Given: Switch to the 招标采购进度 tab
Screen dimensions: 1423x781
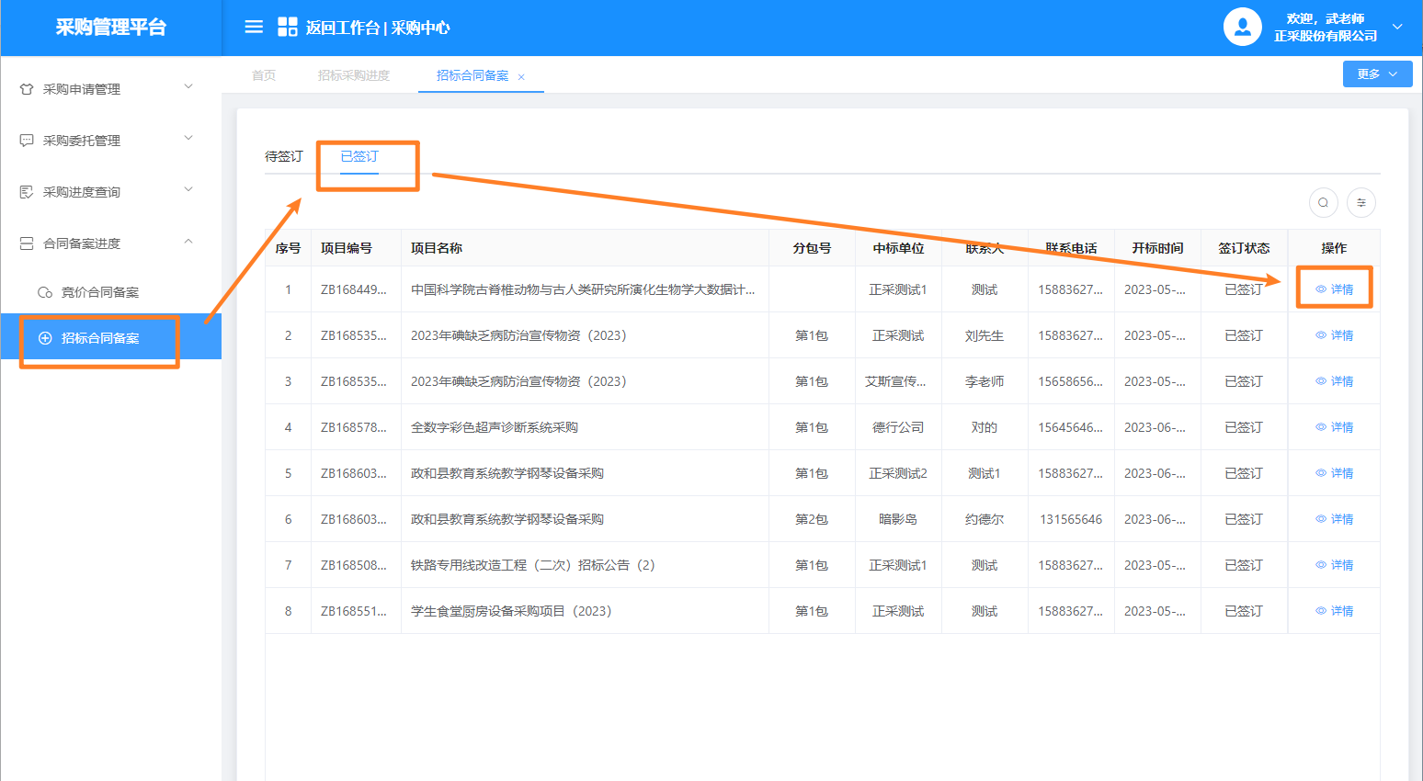Looking at the screenshot, I should (x=353, y=75).
